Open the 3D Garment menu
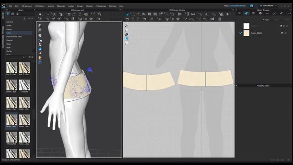Viewport: 293px width, 165px height. coord(27,6)
